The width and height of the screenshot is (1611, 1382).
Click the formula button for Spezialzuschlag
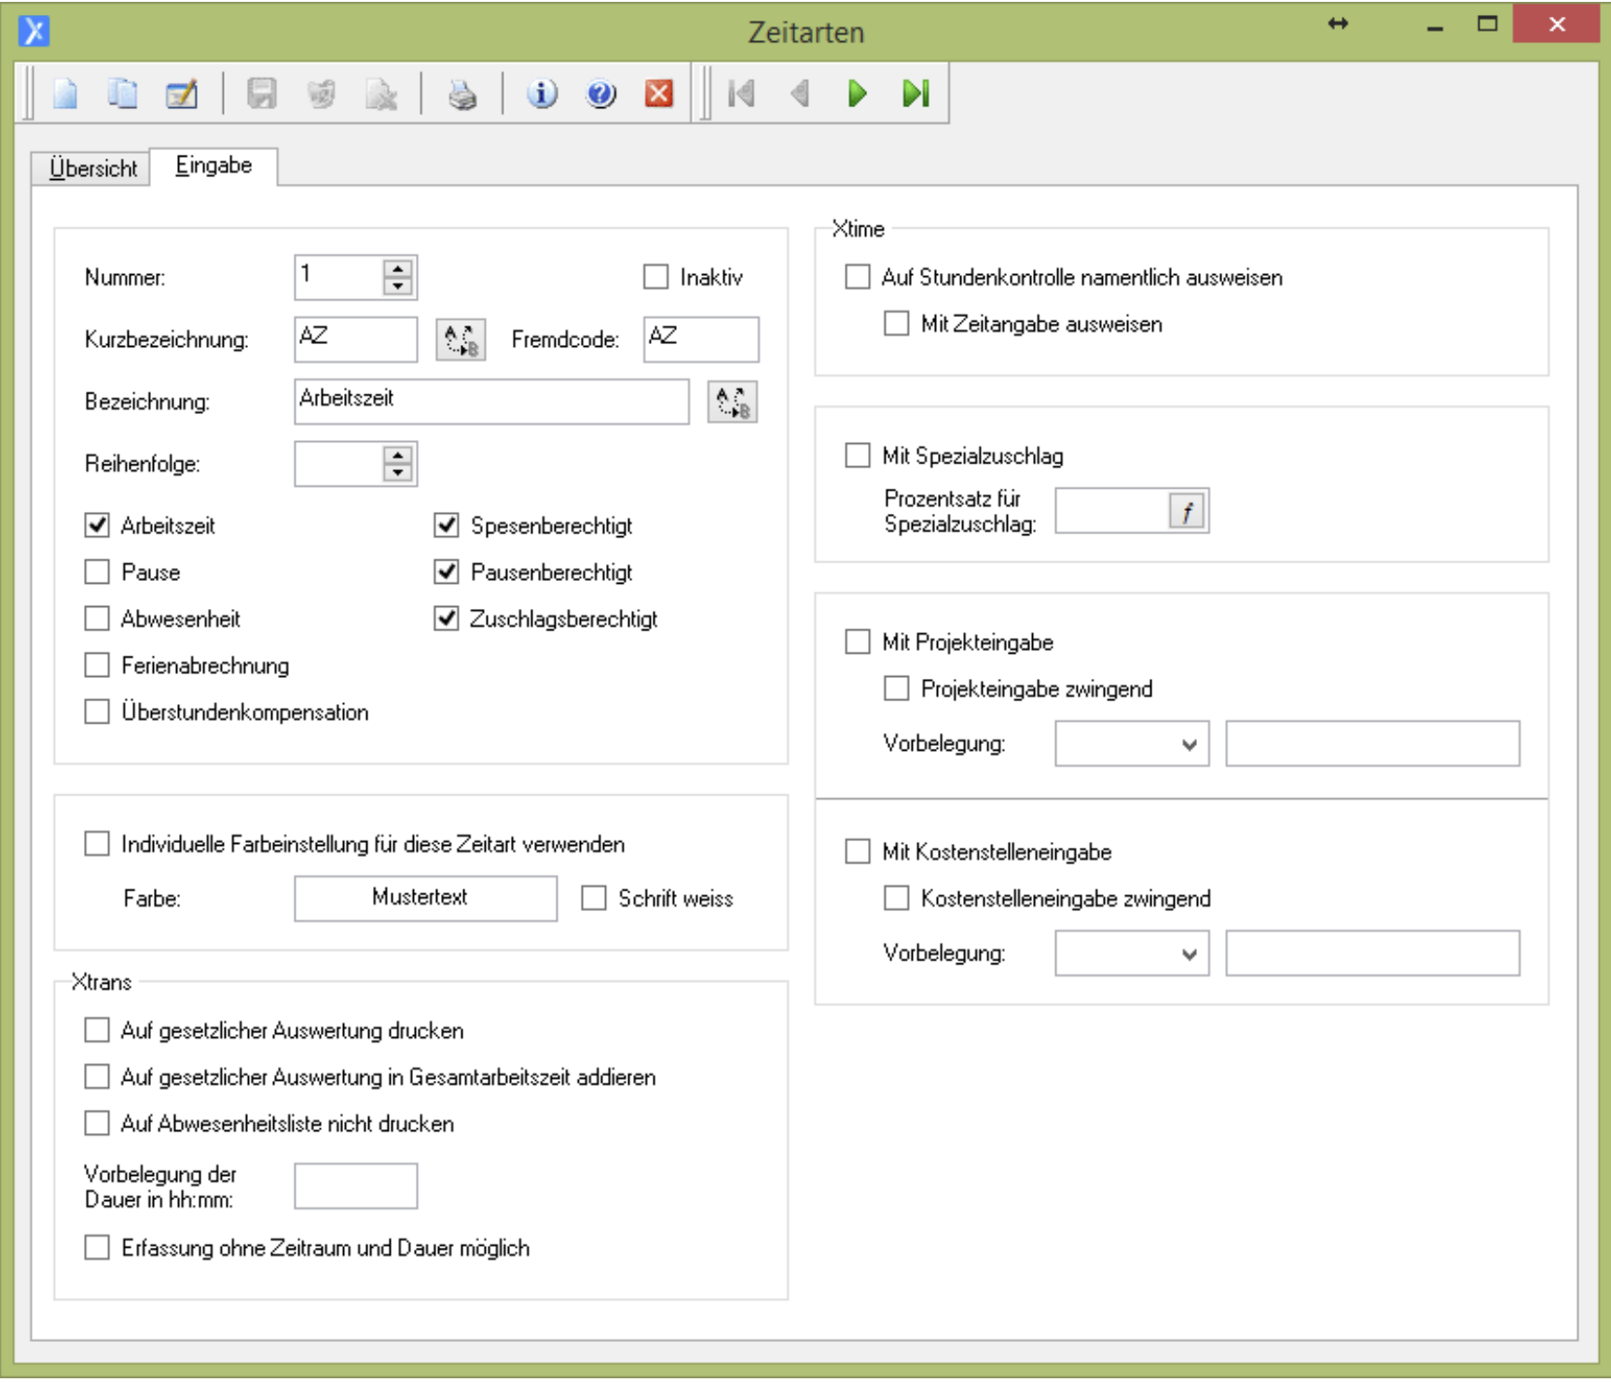(1187, 511)
